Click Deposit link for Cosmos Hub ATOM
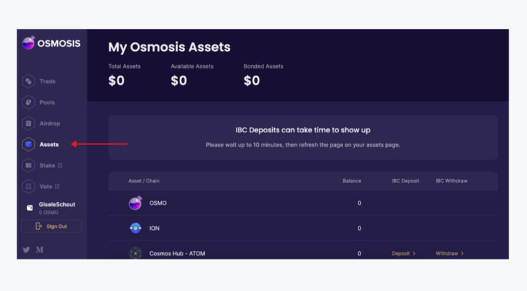 click(x=403, y=253)
